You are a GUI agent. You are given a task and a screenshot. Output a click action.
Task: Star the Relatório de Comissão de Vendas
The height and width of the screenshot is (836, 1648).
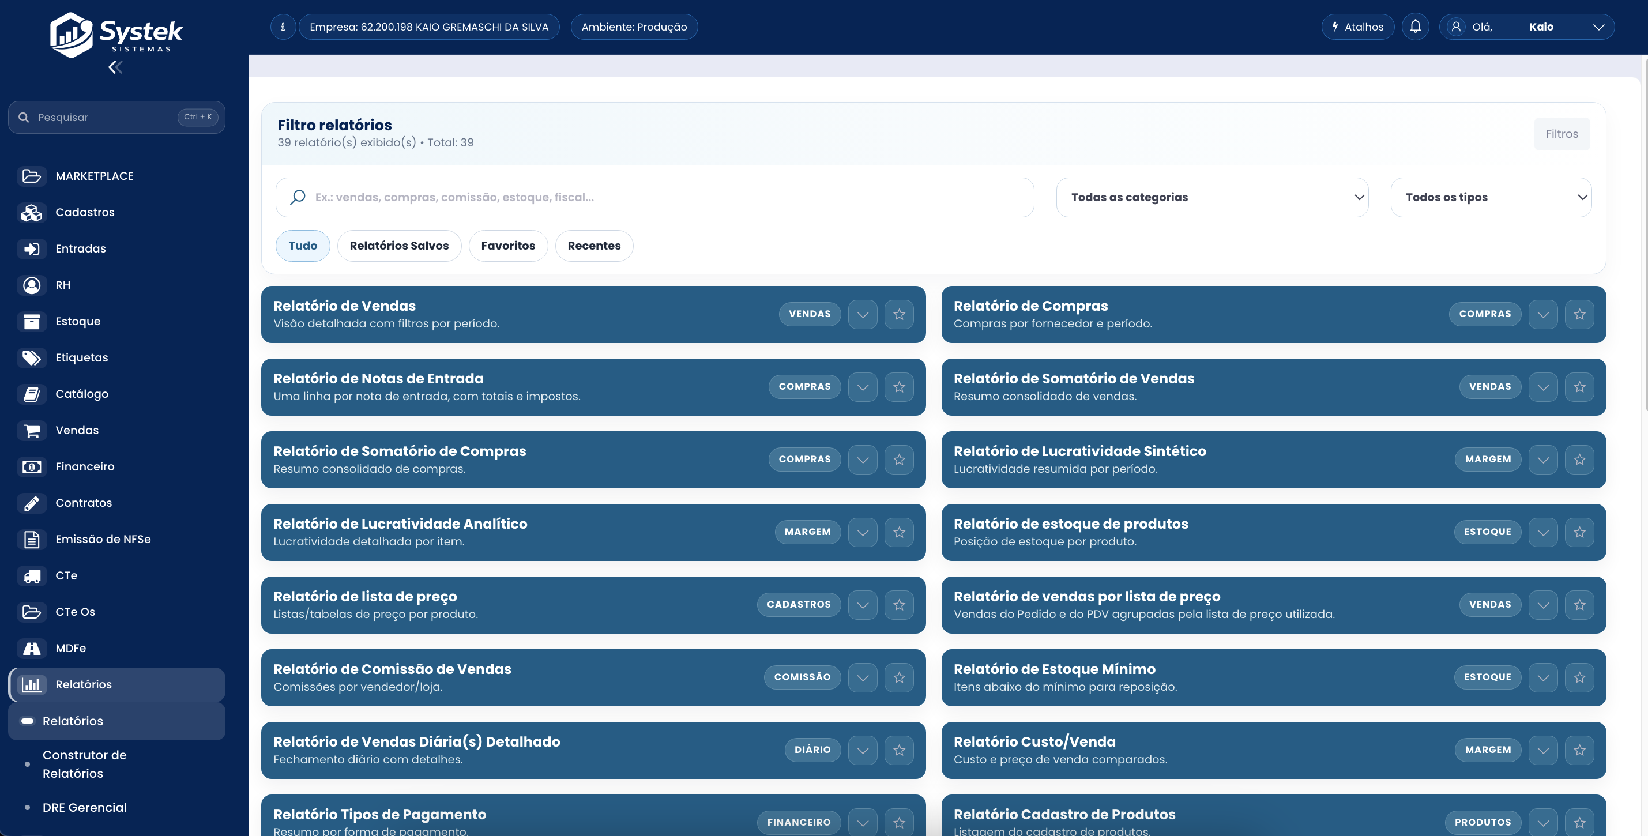[x=899, y=677]
